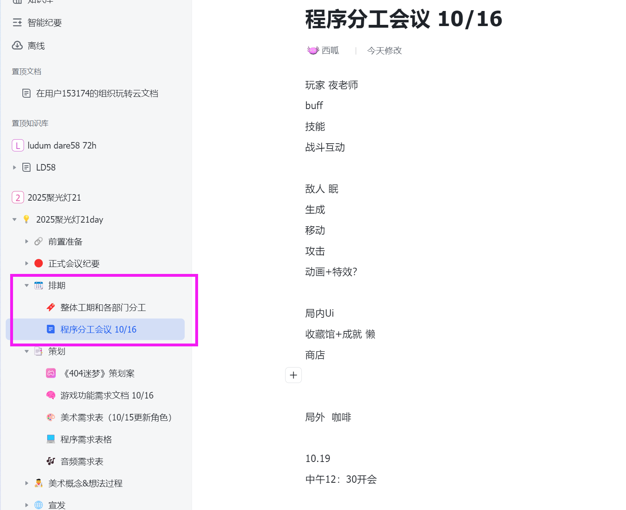Image resolution: width=626 pixels, height=510 pixels.
Task: Open the 2025聚光灯21 knowledge base
Action: (54, 198)
